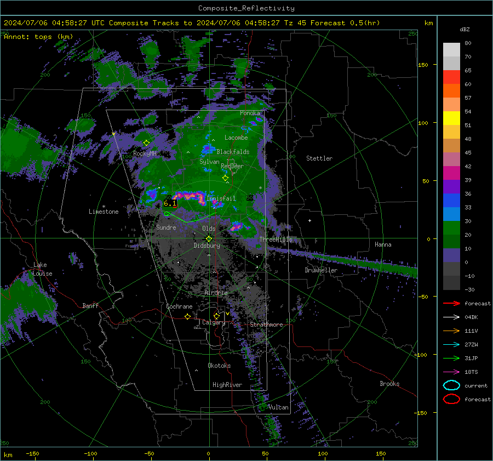
Task: Click the Okotoks town label
Action: pyautogui.click(x=219, y=366)
